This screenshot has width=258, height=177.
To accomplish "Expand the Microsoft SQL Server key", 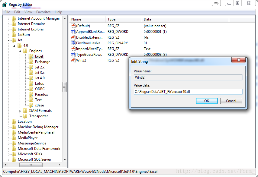I will pyautogui.click(x=8, y=160).
